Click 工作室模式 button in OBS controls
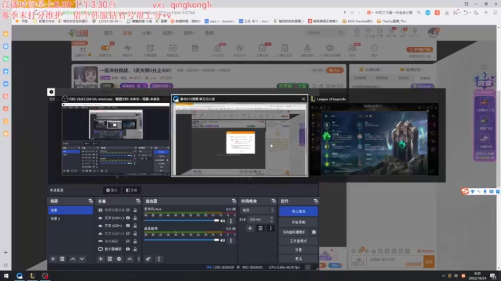 299,241
